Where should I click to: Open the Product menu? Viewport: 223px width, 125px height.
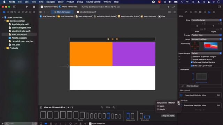(x=70, y=2)
